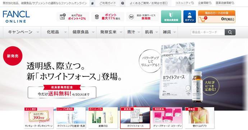The image size is (248, 130).
Task: Click the magnifying glass search button
Action: [x=230, y=32]
